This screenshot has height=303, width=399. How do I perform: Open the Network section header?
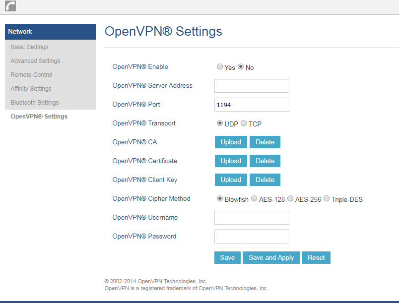point(51,32)
